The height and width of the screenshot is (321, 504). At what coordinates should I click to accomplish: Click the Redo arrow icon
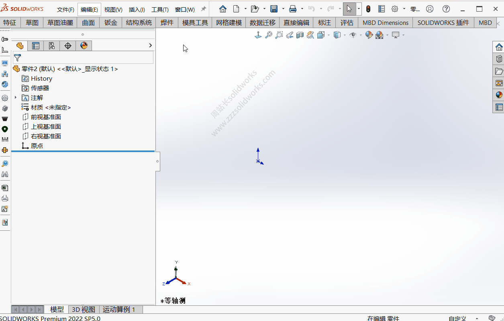tap(331, 9)
